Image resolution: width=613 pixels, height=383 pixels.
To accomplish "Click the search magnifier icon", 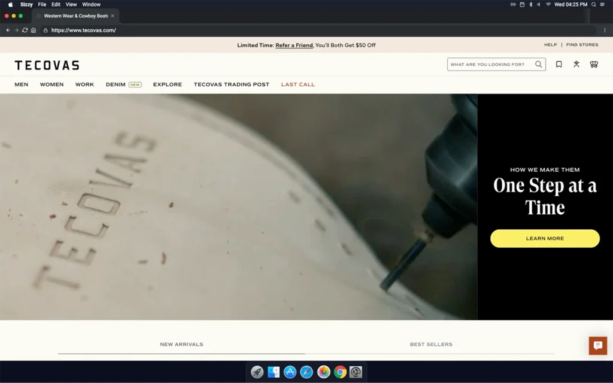I will [539, 65].
